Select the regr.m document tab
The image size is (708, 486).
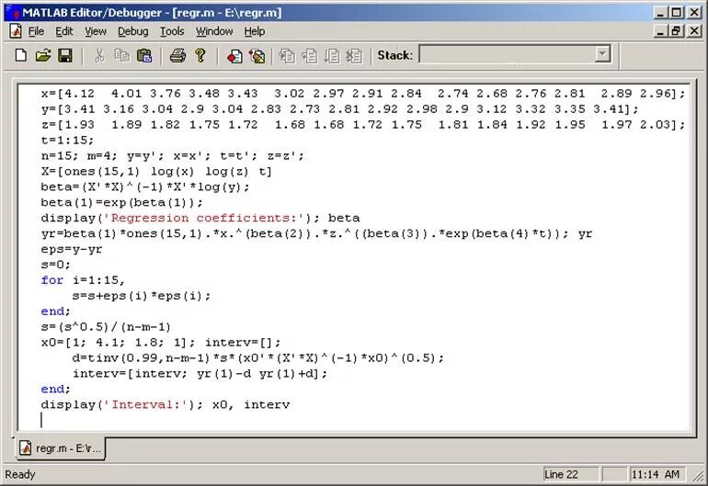coord(61,448)
